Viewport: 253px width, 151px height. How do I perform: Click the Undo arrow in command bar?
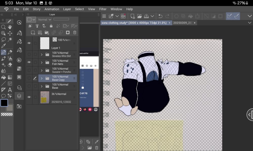160,16
